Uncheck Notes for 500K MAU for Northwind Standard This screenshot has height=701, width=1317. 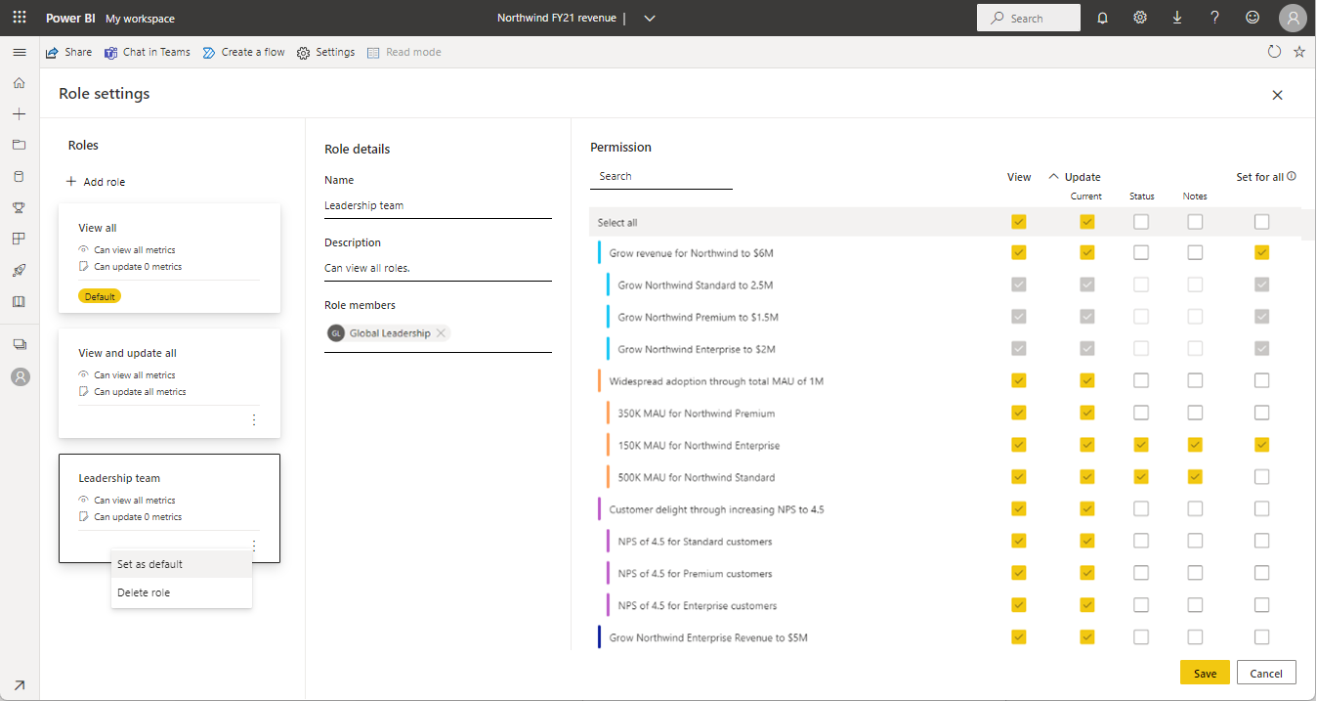coord(1195,477)
